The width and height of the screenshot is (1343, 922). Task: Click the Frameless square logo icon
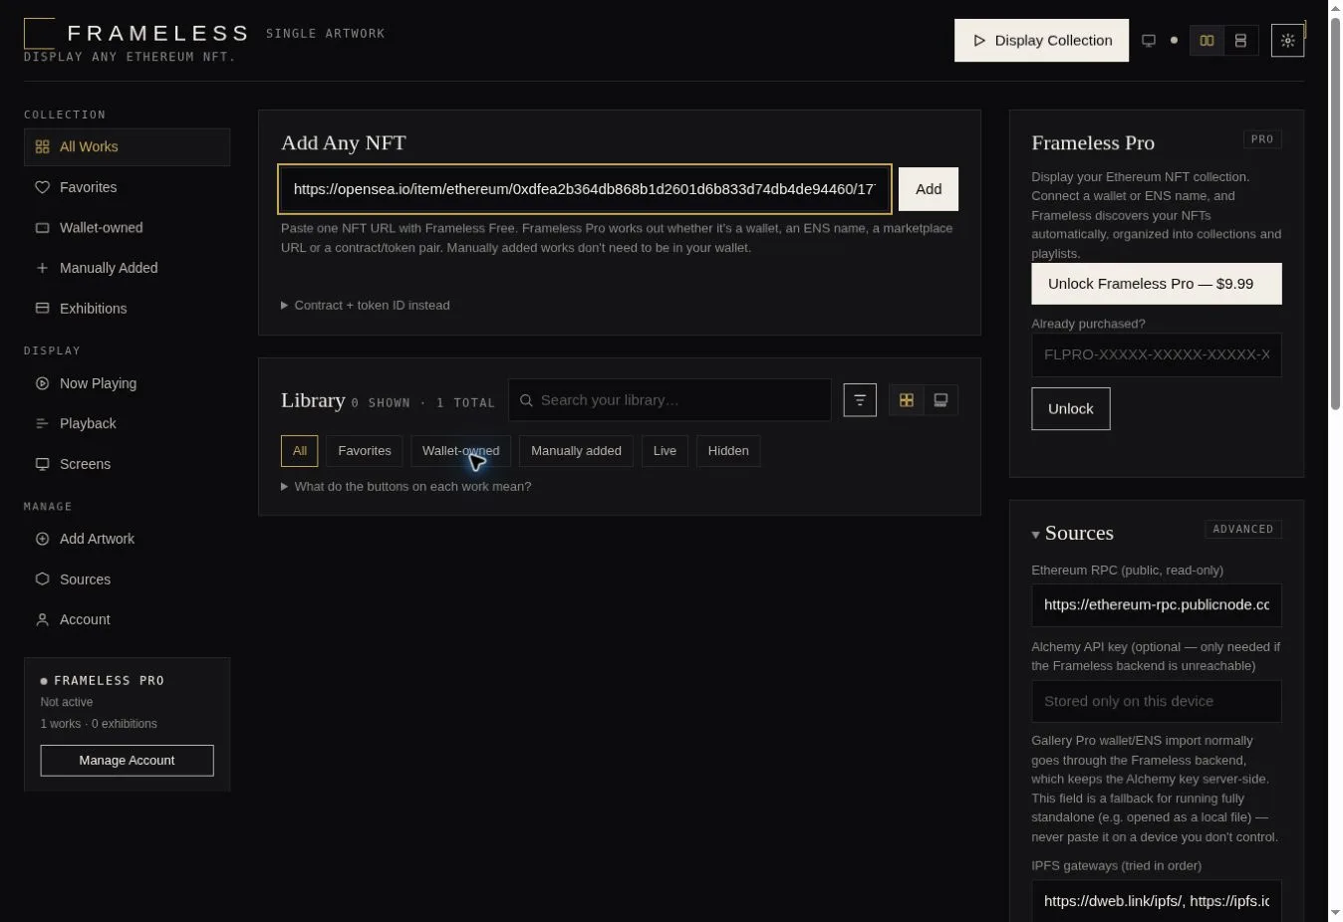click(x=40, y=33)
